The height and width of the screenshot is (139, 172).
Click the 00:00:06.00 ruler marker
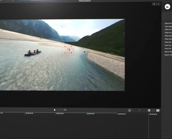[153, 114]
